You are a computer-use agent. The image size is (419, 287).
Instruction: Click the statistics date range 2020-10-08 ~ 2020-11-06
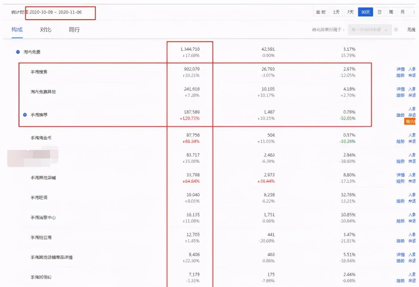click(56, 12)
